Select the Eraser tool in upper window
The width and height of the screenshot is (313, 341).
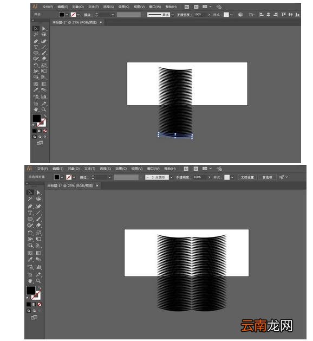[44, 59]
